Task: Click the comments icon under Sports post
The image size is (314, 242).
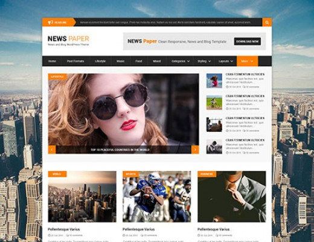Action: pyautogui.click(x=143, y=235)
